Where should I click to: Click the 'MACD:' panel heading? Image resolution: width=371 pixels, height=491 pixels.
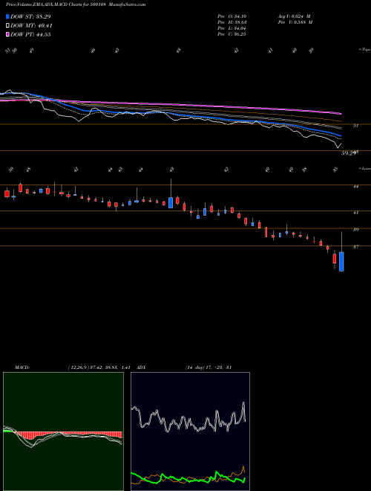click(x=22, y=367)
